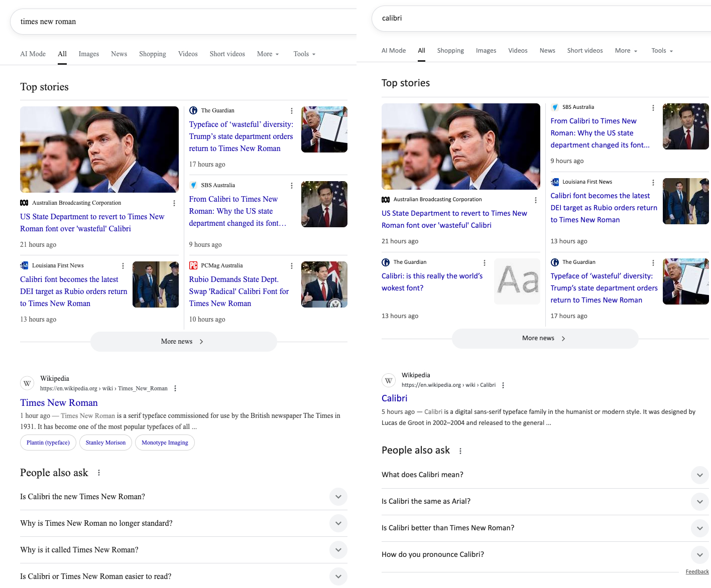Click ABC logo in times new roman results

point(24,203)
